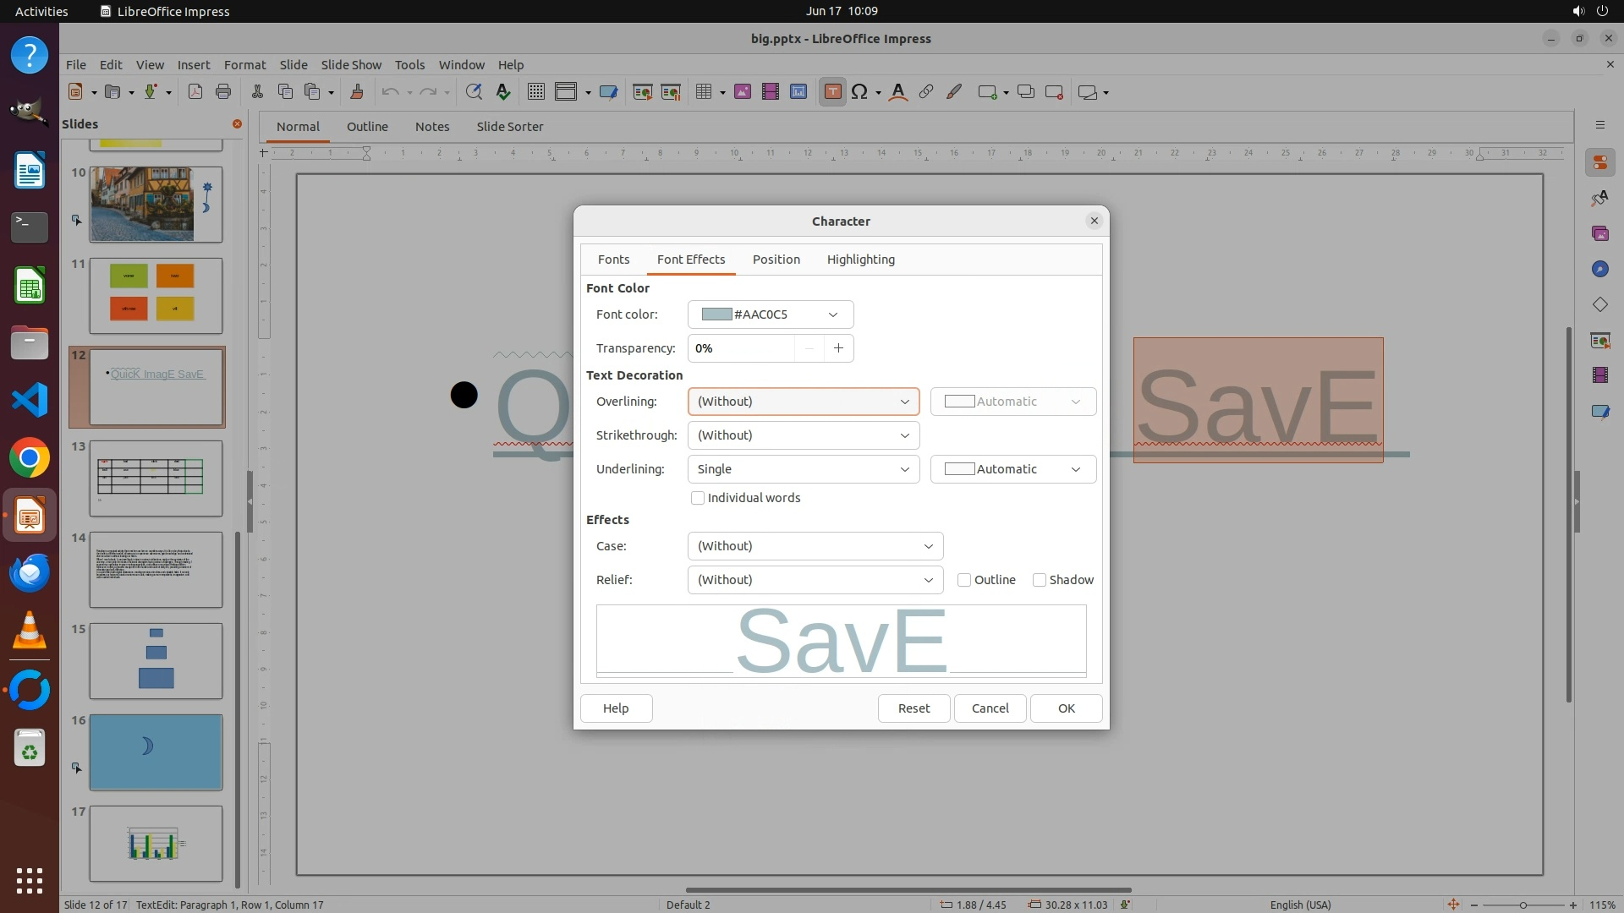Open the Slide Show menu
Image resolution: width=1624 pixels, height=913 pixels.
tap(351, 64)
